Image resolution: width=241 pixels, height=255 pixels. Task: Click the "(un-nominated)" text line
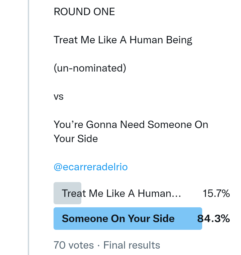point(90,68)
